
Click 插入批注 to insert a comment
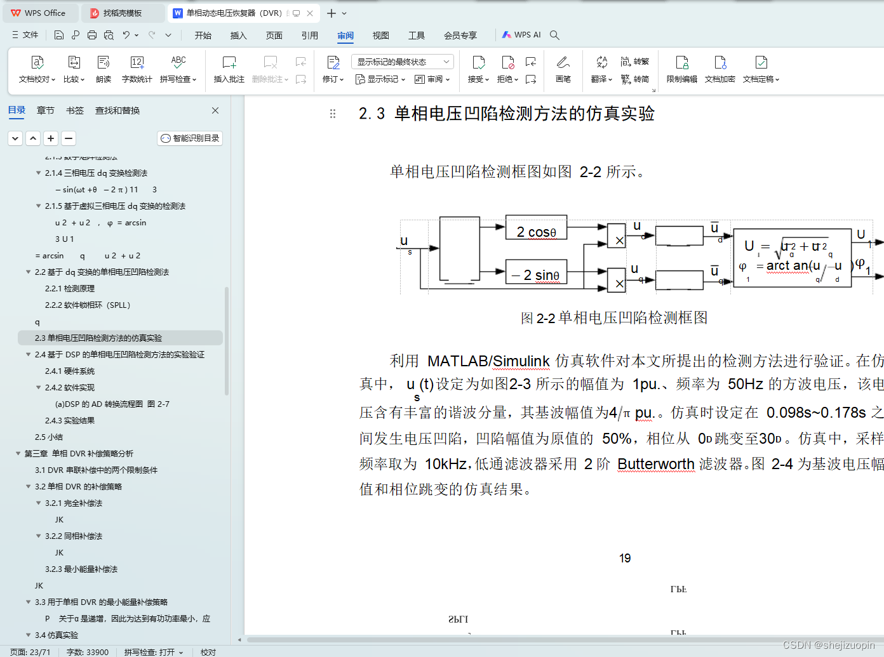[229, 69]
